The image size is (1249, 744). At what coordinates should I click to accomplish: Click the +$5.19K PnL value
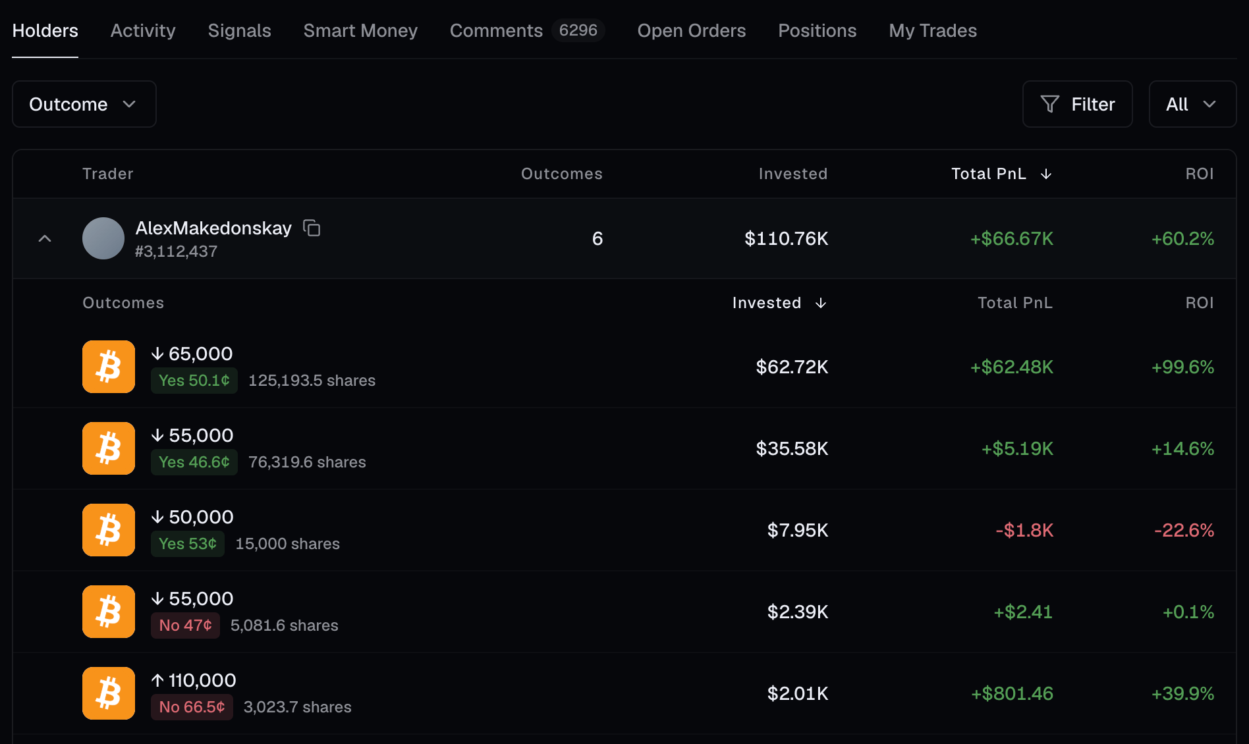pyautogui.click(x=1018, y=448)
